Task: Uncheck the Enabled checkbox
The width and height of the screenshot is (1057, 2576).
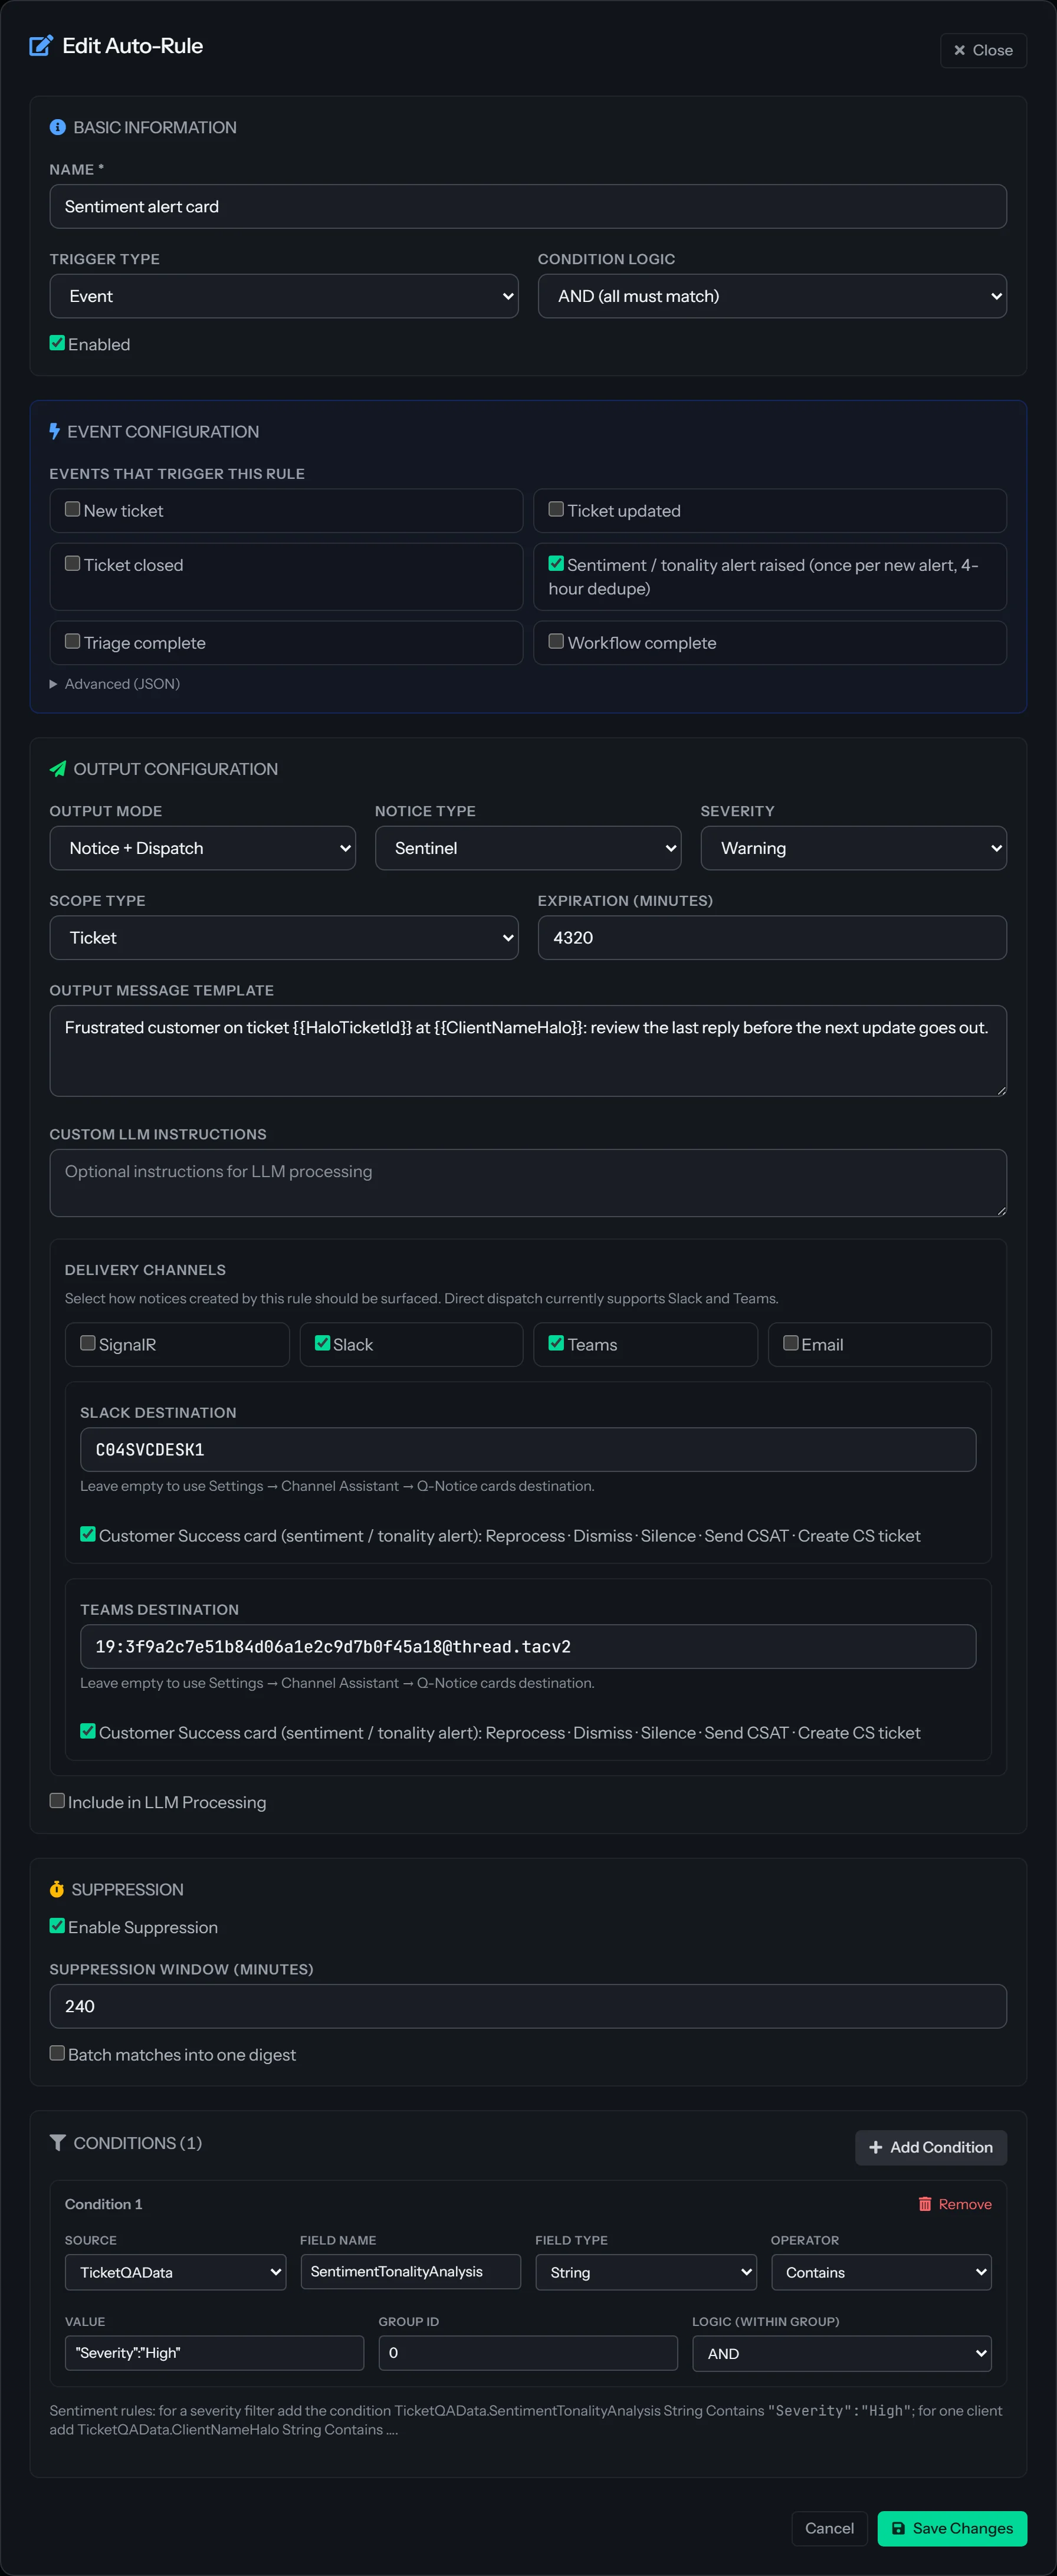Action: tap(57, 343)
